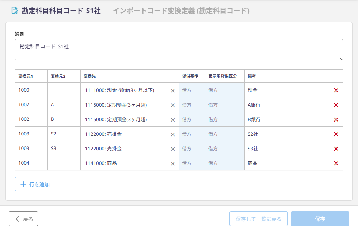Go back with the 戻る button
The width and height of the screenshot is (358, 230).
(23, 219)
